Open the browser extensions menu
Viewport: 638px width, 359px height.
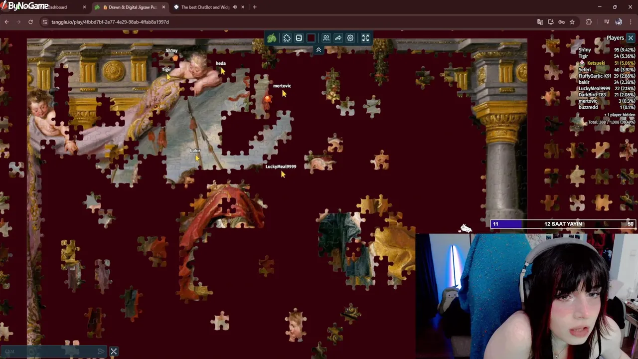pos(589,22)
